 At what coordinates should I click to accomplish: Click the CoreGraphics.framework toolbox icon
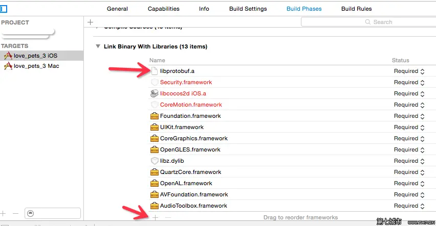(x=155, y=138)
